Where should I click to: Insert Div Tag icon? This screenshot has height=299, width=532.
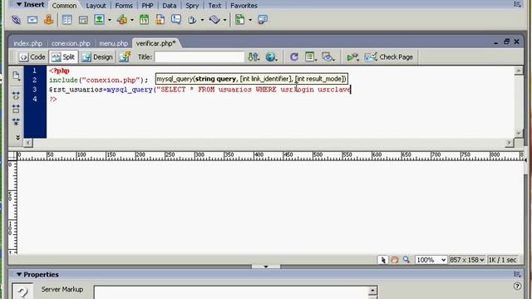[x=83, y=20]
